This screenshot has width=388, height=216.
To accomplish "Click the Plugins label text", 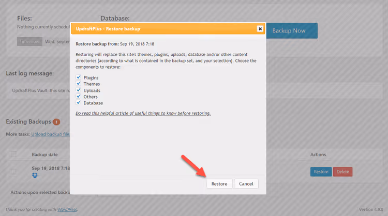I will [x=91, y=78].
